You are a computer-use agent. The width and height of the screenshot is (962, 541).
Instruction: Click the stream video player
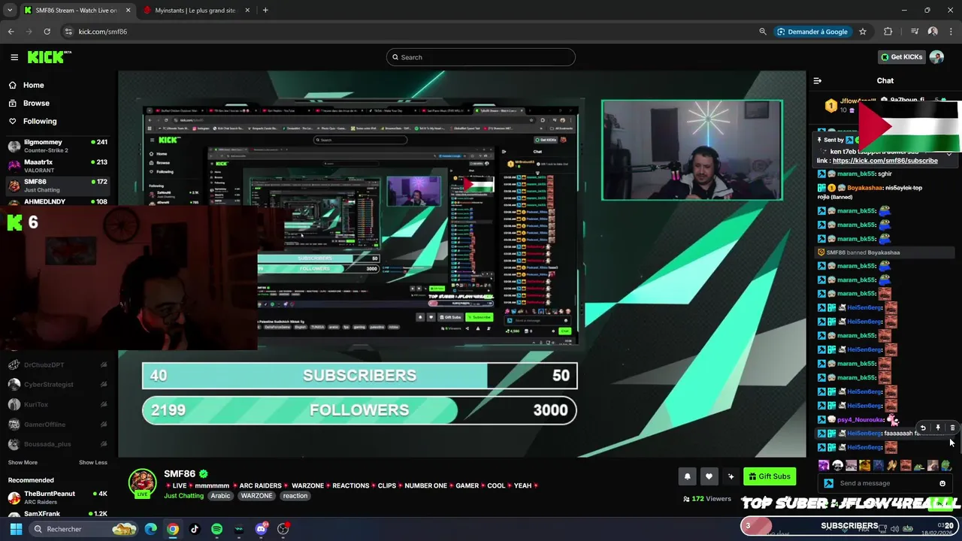pos(461,264)
